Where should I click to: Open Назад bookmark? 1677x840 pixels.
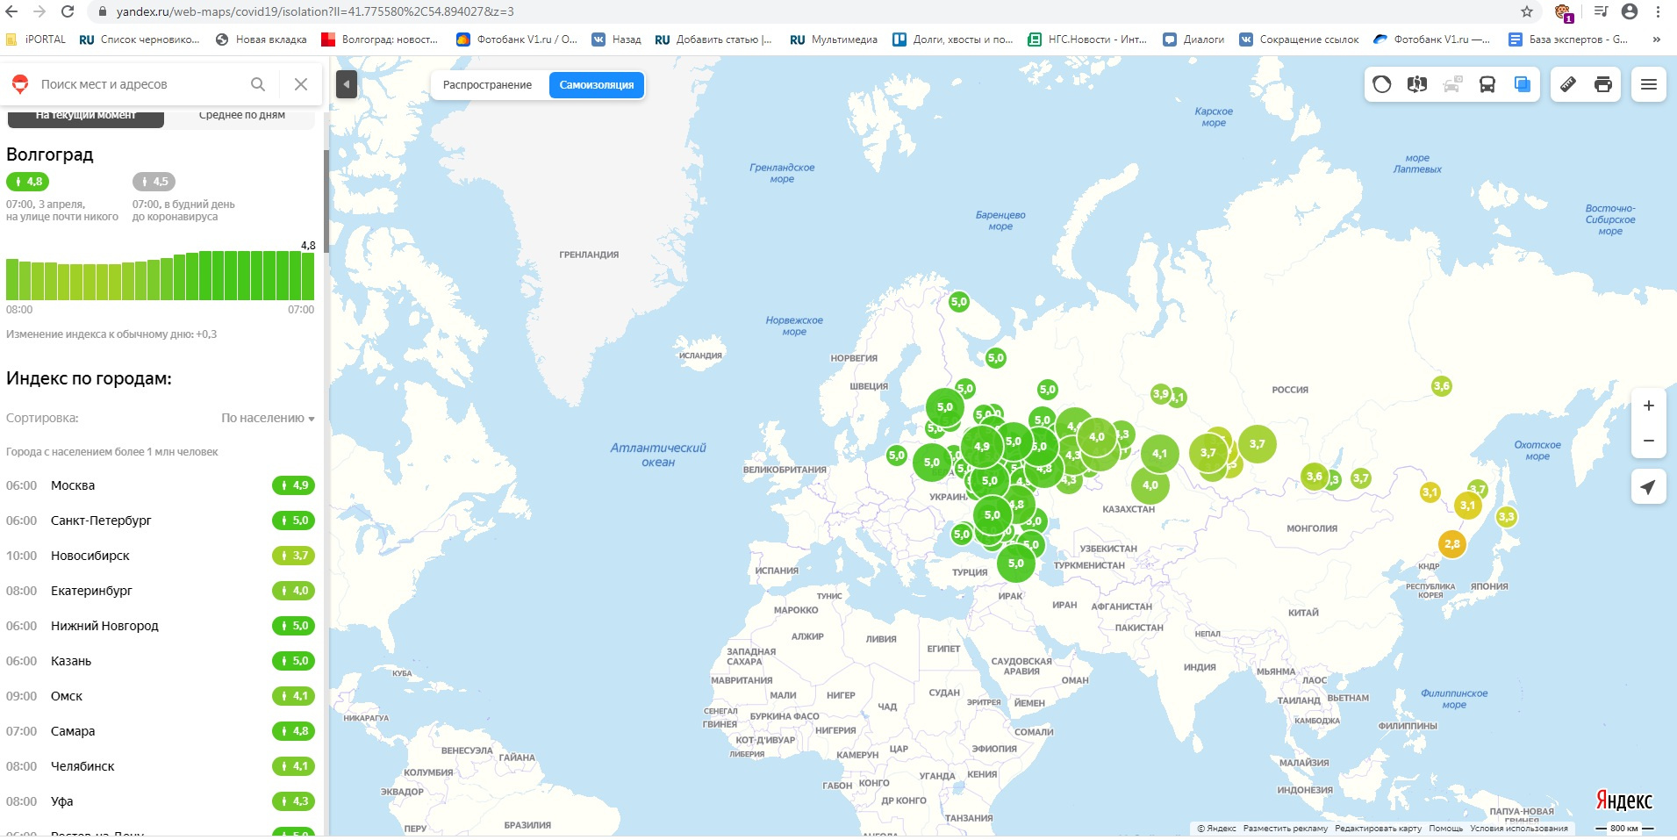(616, 39)
